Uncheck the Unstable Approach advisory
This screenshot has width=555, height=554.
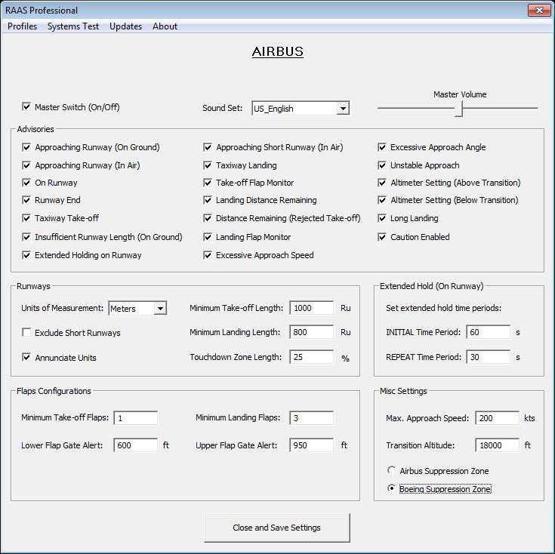(382, 165)
